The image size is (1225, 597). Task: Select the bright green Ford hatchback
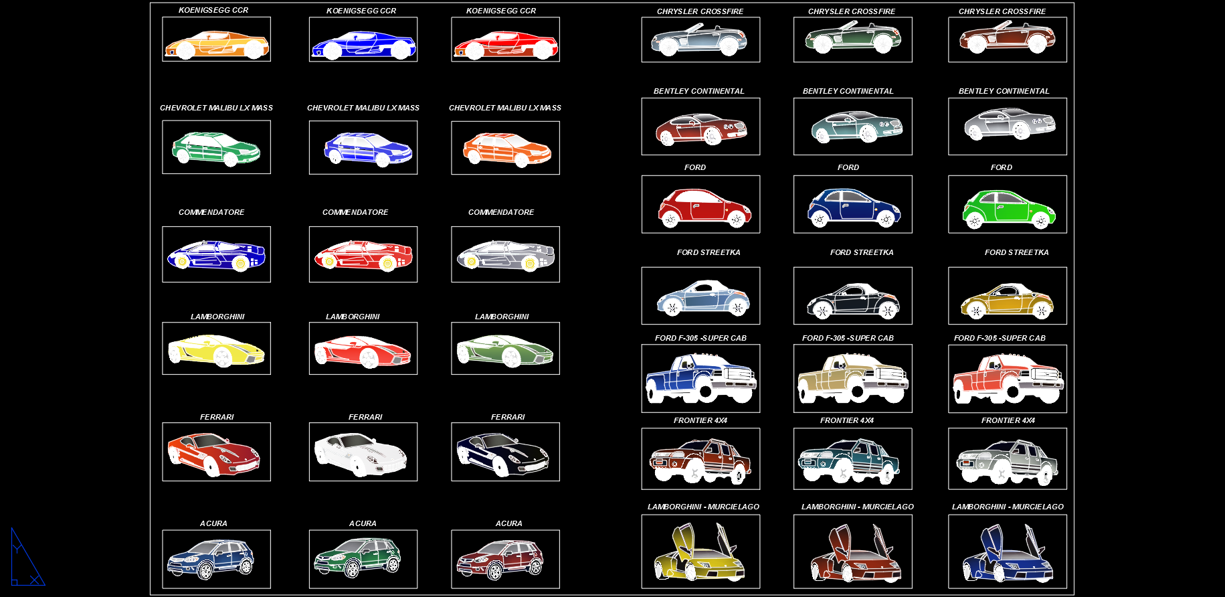[x=1009, y=209]
